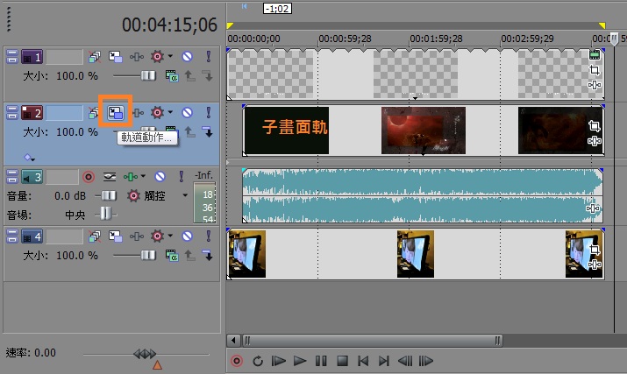Expand track 2 keyframe rows
627x374 pixels.
click(x=29, y=158)
